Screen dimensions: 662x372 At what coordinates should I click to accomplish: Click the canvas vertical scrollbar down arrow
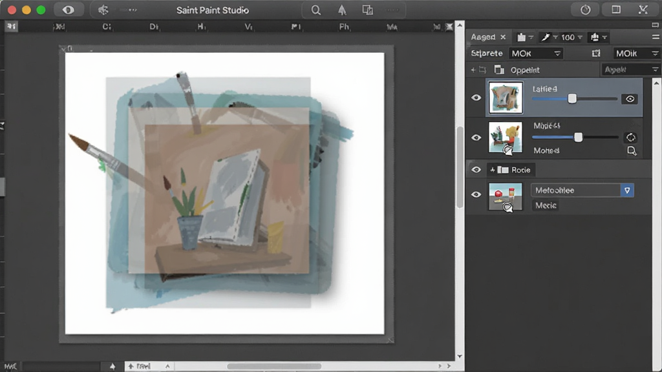(x=460, y=356)
